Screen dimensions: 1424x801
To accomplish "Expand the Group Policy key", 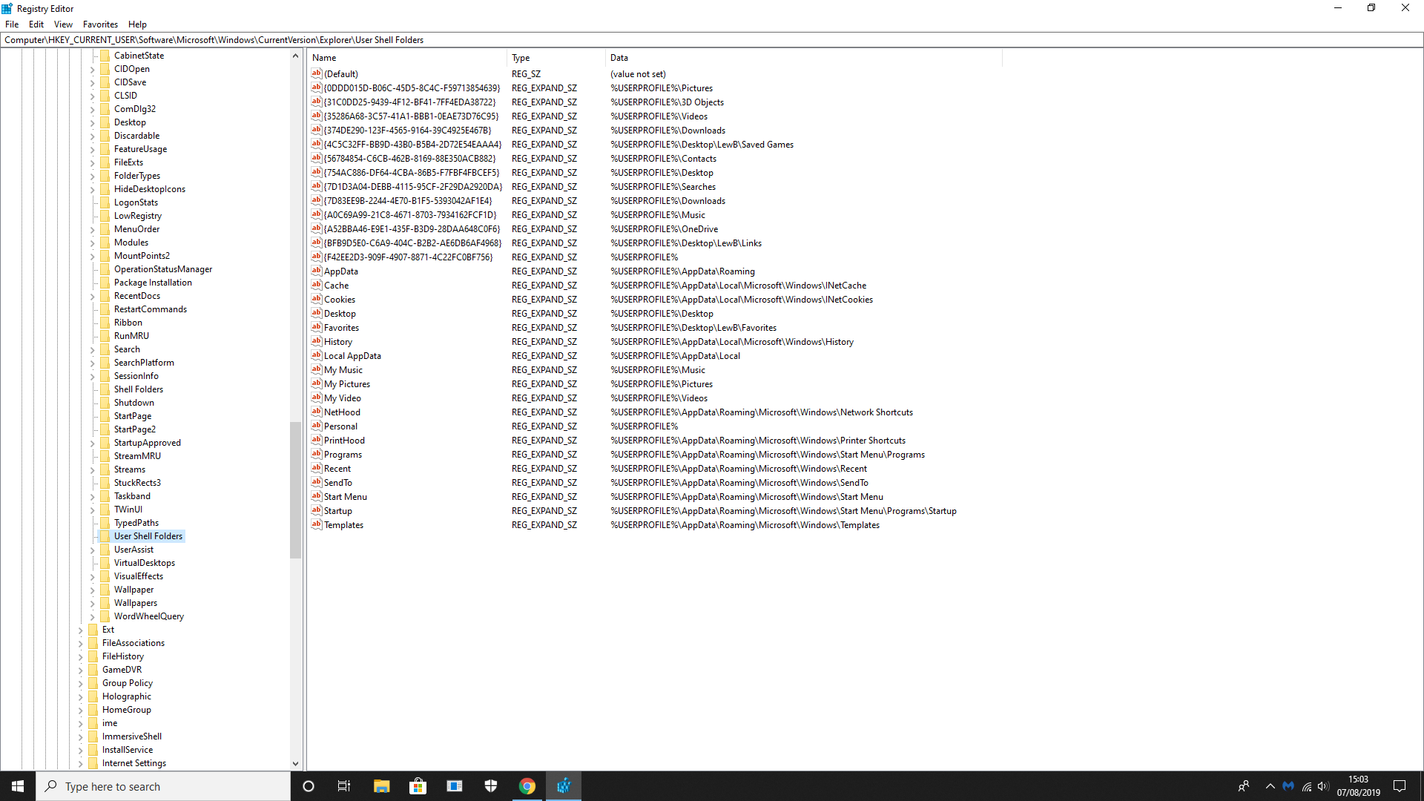I will (x=81, y=683).
